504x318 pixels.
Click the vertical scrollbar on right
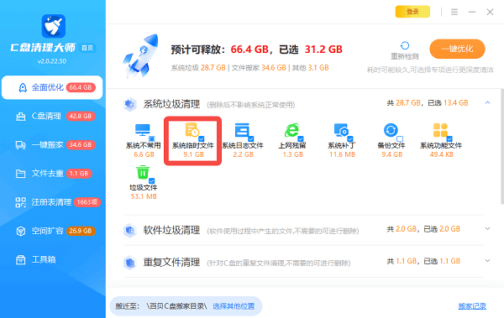pos(502,146)
